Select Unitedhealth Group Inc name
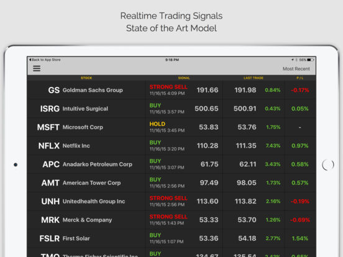This screenshot has width=343, height=257. point(94,202)
